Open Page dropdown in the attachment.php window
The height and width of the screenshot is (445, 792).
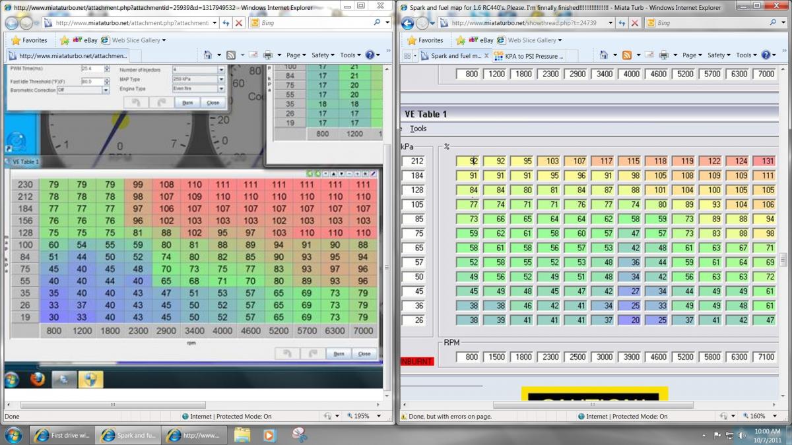tap(295, 55)
